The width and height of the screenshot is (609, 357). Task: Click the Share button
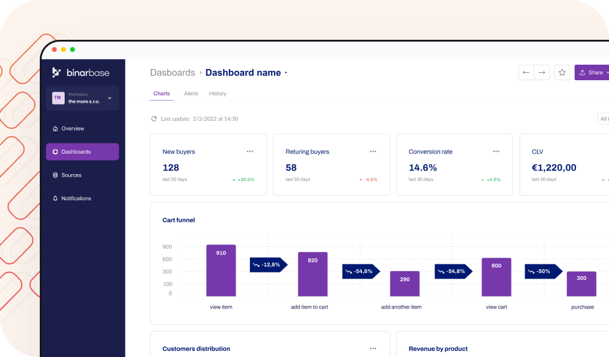pos(592,72)
